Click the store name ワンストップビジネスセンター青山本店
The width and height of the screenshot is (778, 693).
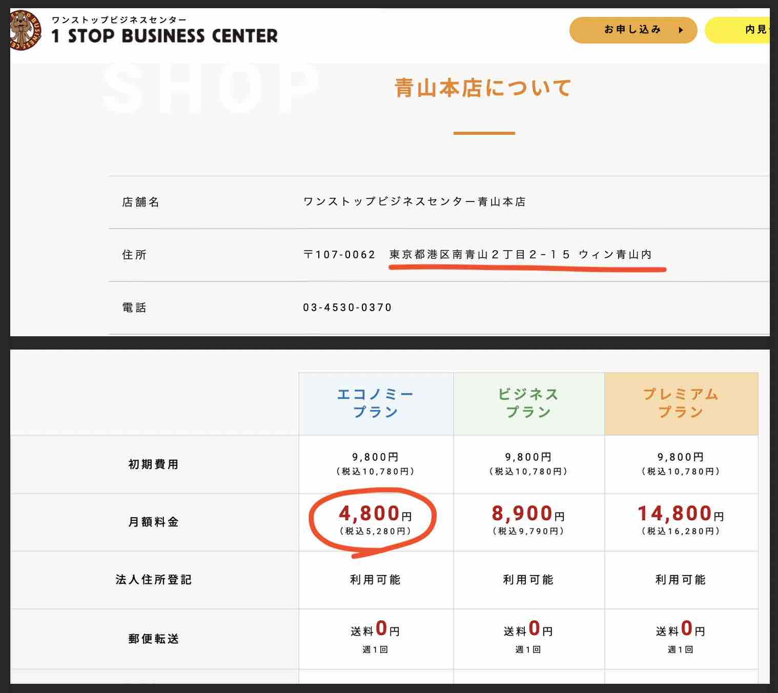pyautogui.click(x=415, y=202)
